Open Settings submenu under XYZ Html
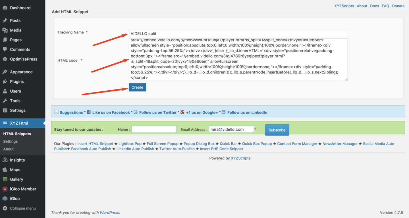Image resolution: width=409 pixels, height=218 pixels. point(11,141)
